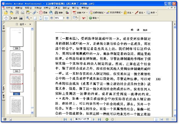The image size is (179, 124).
Task: Set view to Fit Page icon
Action: pos(40,18)
